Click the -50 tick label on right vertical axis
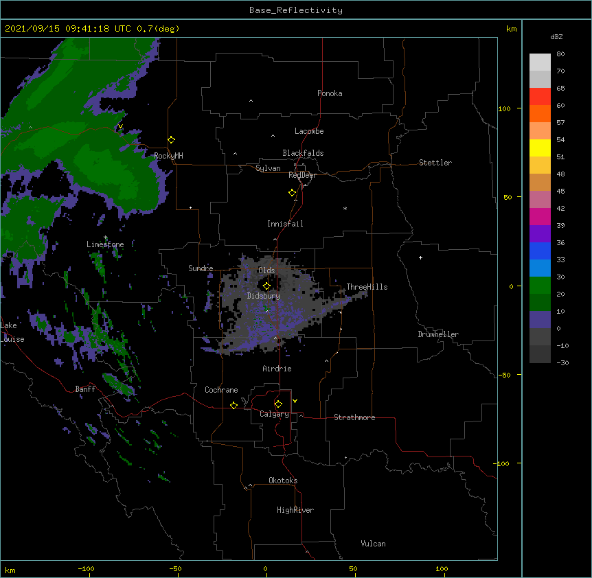The image size is (592, 578). point(504,375)
